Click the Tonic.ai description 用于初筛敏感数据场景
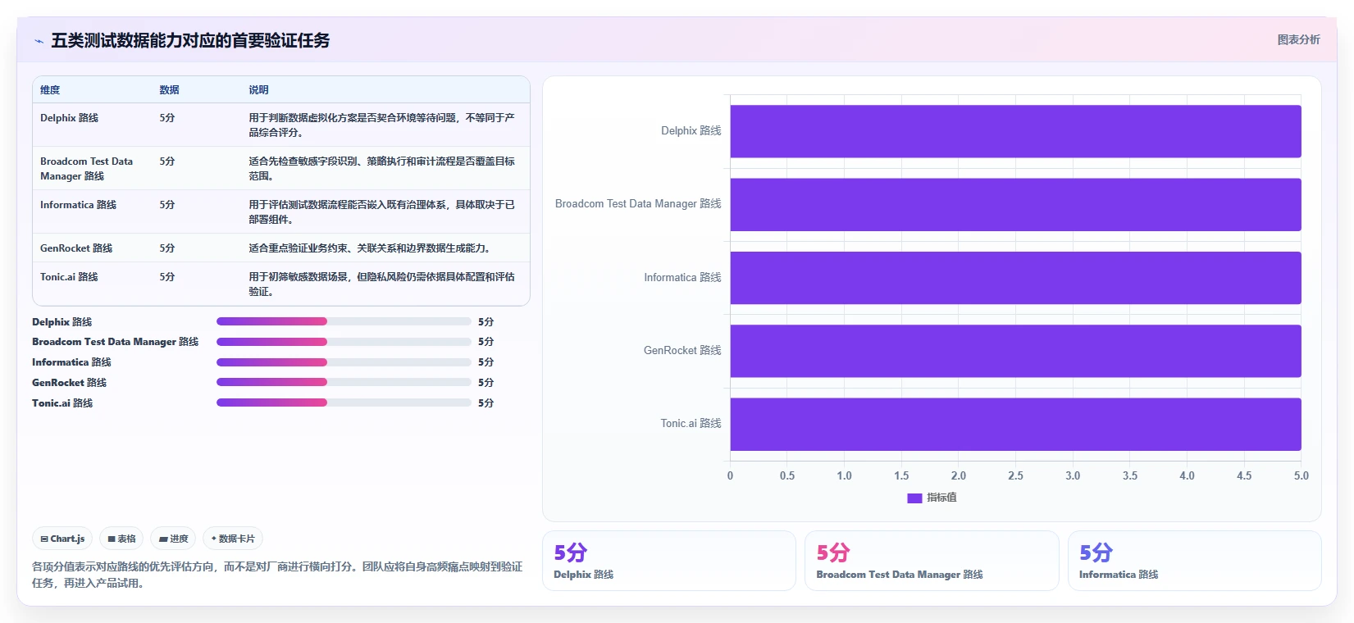The width and height of the screenshot is (1354, 623). point(382,284)
